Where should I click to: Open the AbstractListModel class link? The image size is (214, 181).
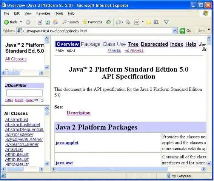23,124
